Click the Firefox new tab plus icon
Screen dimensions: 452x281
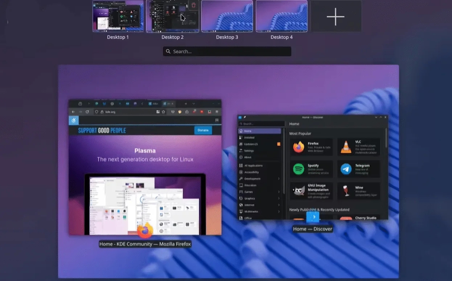186,103
